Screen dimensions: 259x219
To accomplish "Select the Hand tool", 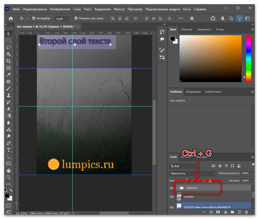I will click(x=8, y=170).
